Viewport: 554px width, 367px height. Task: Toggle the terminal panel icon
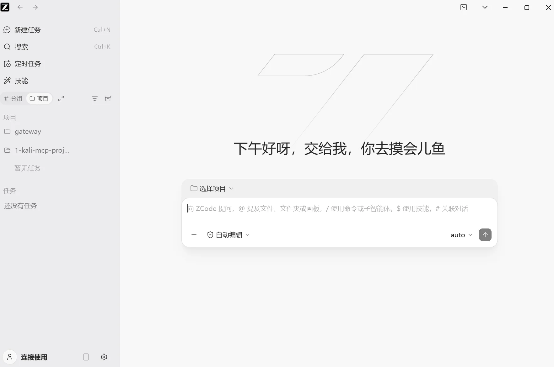point(464,7)
